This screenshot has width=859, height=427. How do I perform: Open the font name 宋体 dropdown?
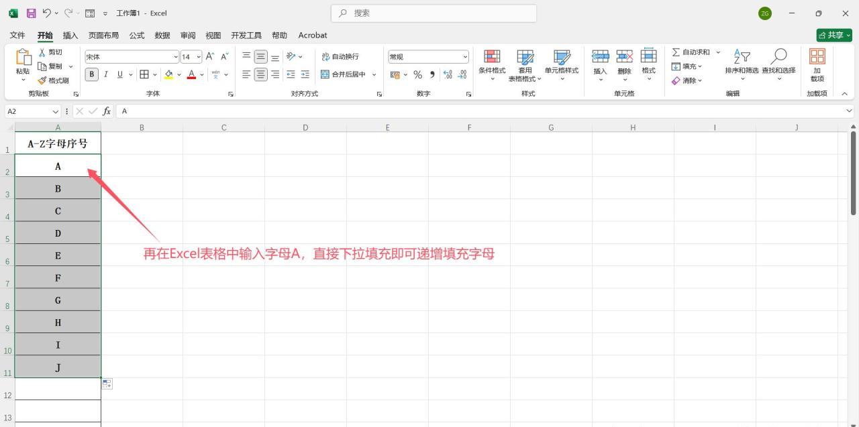(x=176, y=57)
